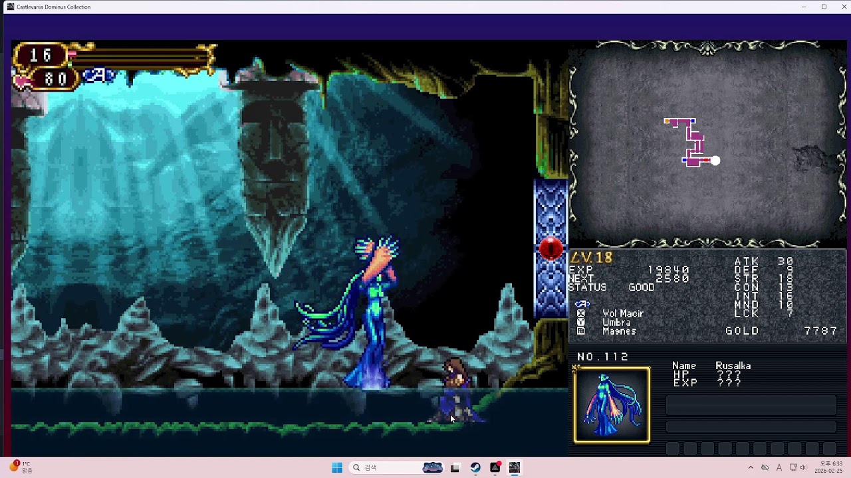The width and height of the screenshot is (851, 478).
Task: Click the NEXT value 2580
Action: 672,279
